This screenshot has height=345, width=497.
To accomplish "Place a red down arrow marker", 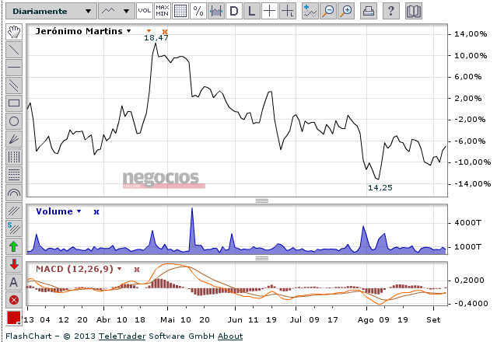I will point(14,264).
